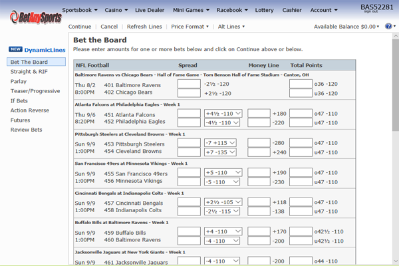
Task: Open San Francisco 49ers +5 -110 dropdown
Action: [223, 172]
